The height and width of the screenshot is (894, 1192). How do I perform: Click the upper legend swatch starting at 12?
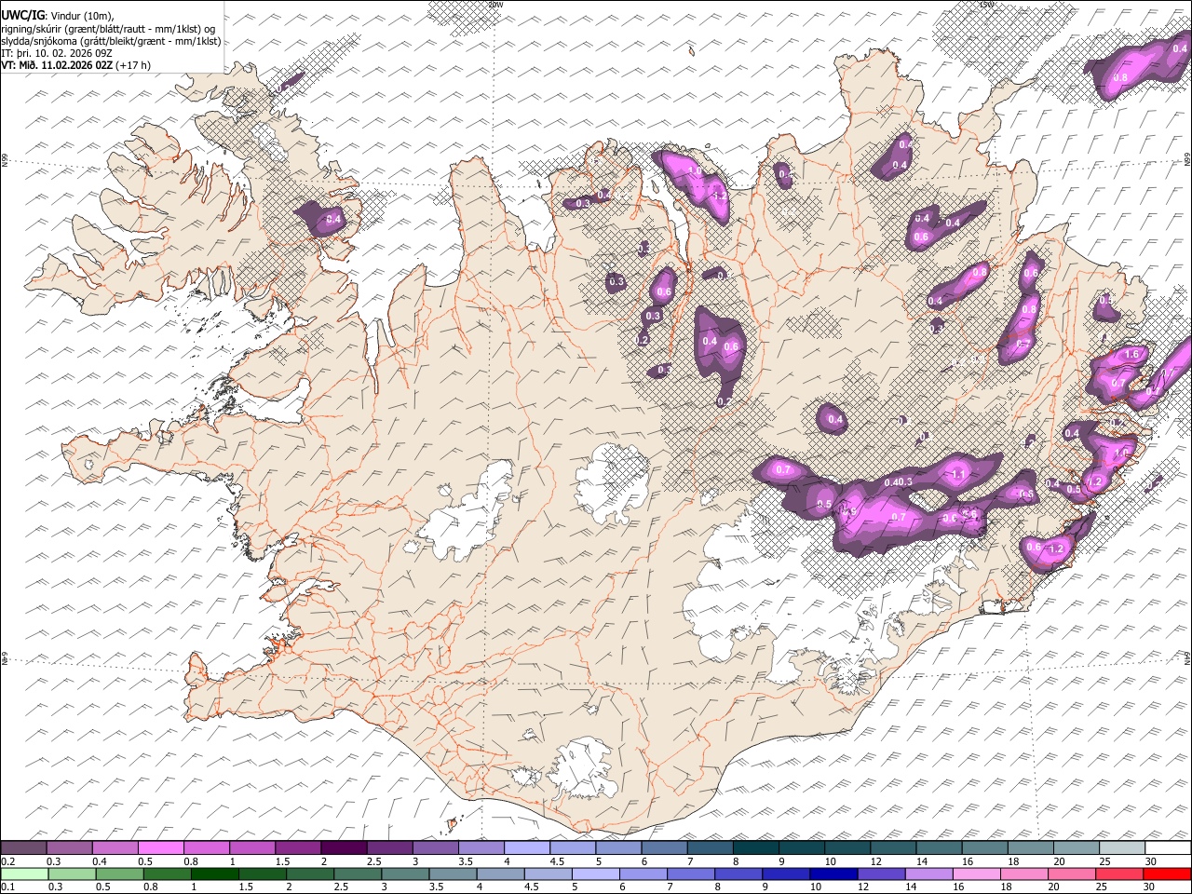pyautogui.click(x=892, y=847)
